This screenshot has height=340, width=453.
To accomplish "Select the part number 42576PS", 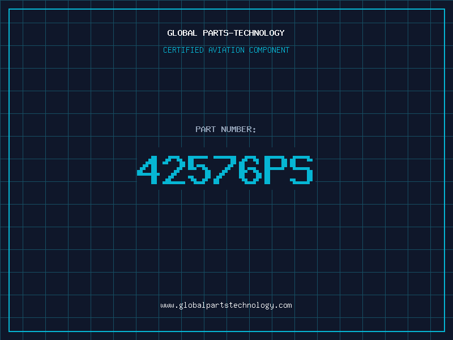I will click(x=225, y=169).
